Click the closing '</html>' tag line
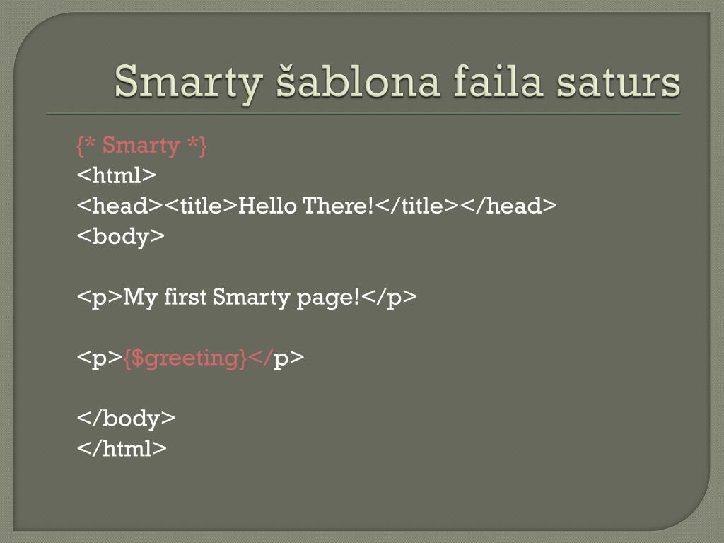The width and height of the screenshot is (724, 543). point(122,448)
